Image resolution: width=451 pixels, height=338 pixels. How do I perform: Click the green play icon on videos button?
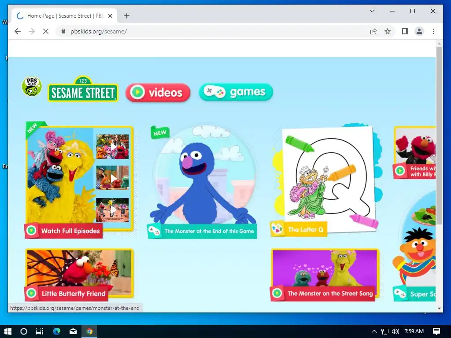point(137,92)
